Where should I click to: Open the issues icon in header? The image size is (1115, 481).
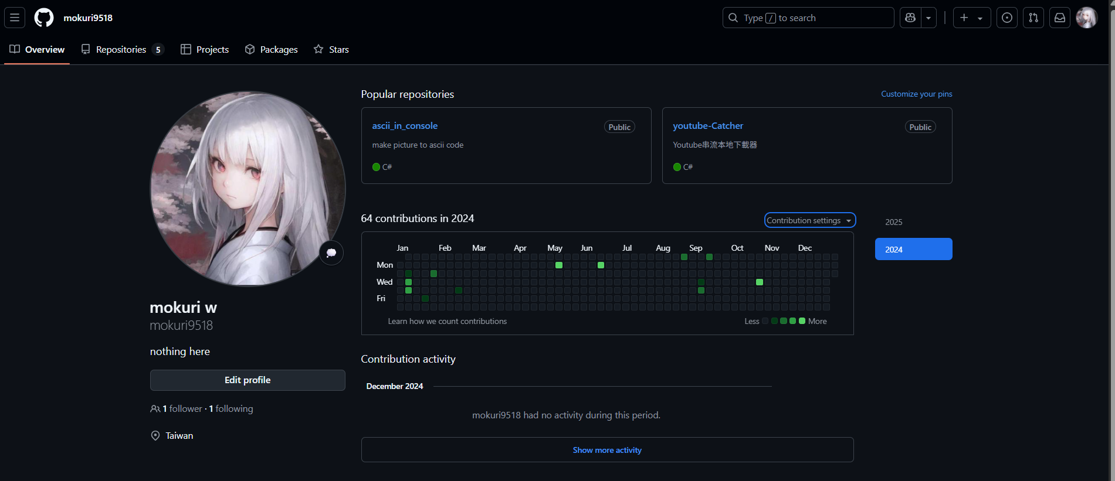pyautogui.click(x=1007, y=18)
